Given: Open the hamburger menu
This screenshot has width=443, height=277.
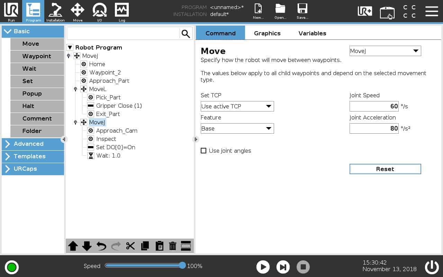Looking at the screenshot, I should 432,11.
